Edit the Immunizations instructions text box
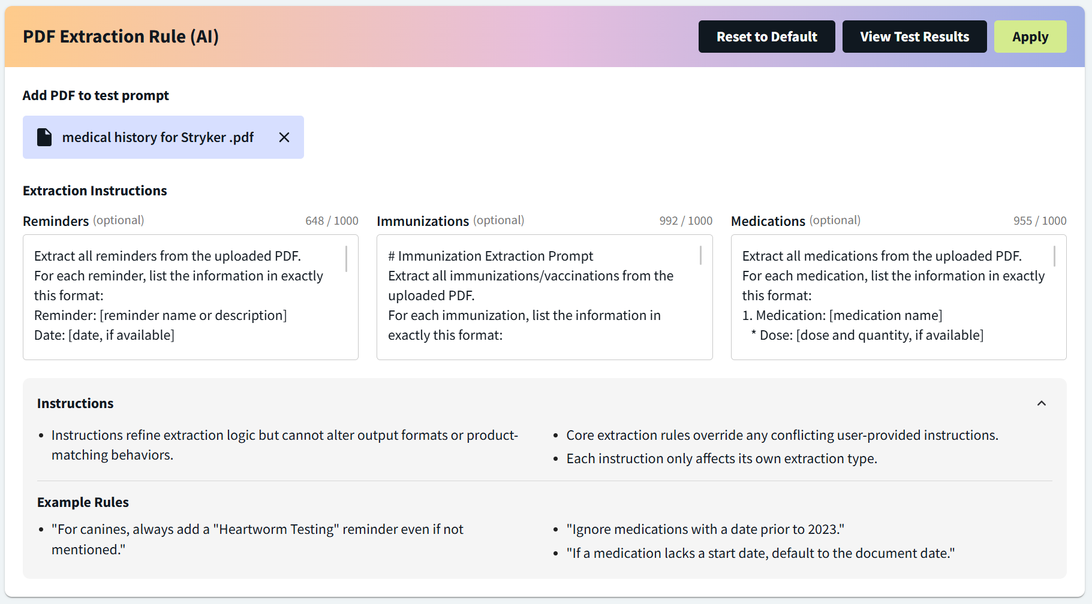 (x=545, y=297)
